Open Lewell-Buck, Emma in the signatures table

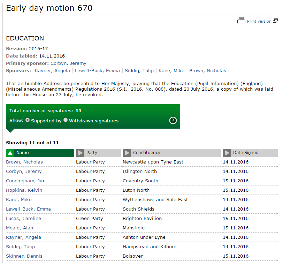click(28, 209)
